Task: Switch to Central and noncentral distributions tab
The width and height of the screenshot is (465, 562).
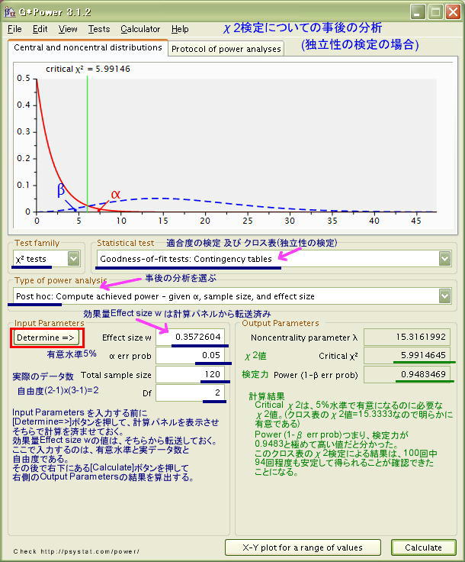Action: tap(88, 47)
